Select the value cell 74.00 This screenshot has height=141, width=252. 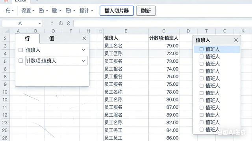[x=164, y=69]
